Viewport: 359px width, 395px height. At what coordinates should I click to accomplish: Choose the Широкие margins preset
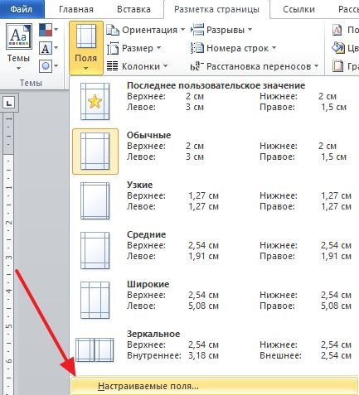click(x=215, y=301)
